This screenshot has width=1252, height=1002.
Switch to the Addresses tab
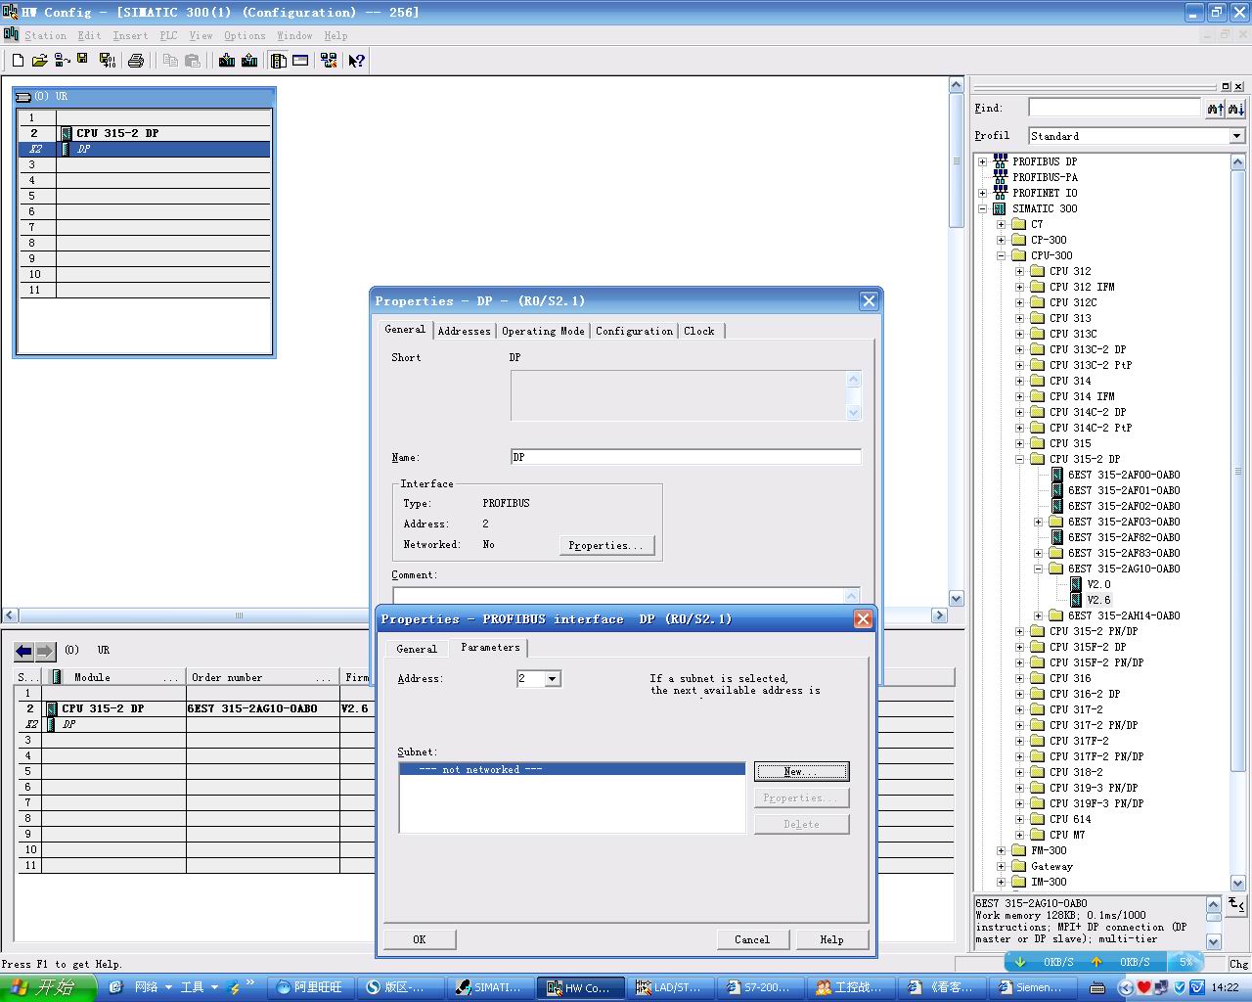pos(465,331)
